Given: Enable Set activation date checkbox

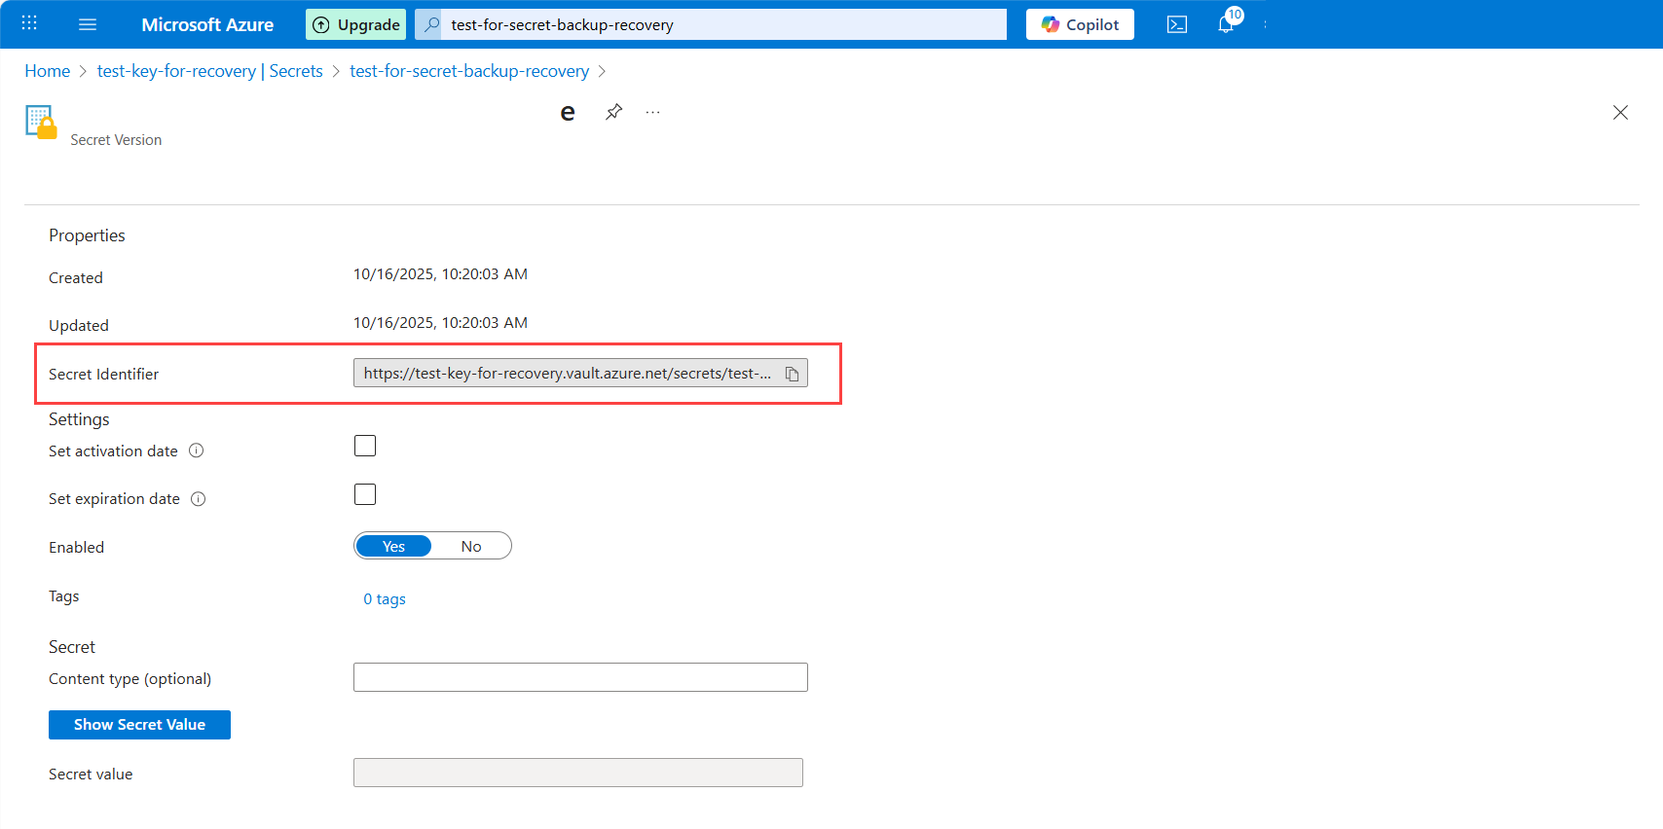Looking at the screenshot, I should [x=365, y=446].
